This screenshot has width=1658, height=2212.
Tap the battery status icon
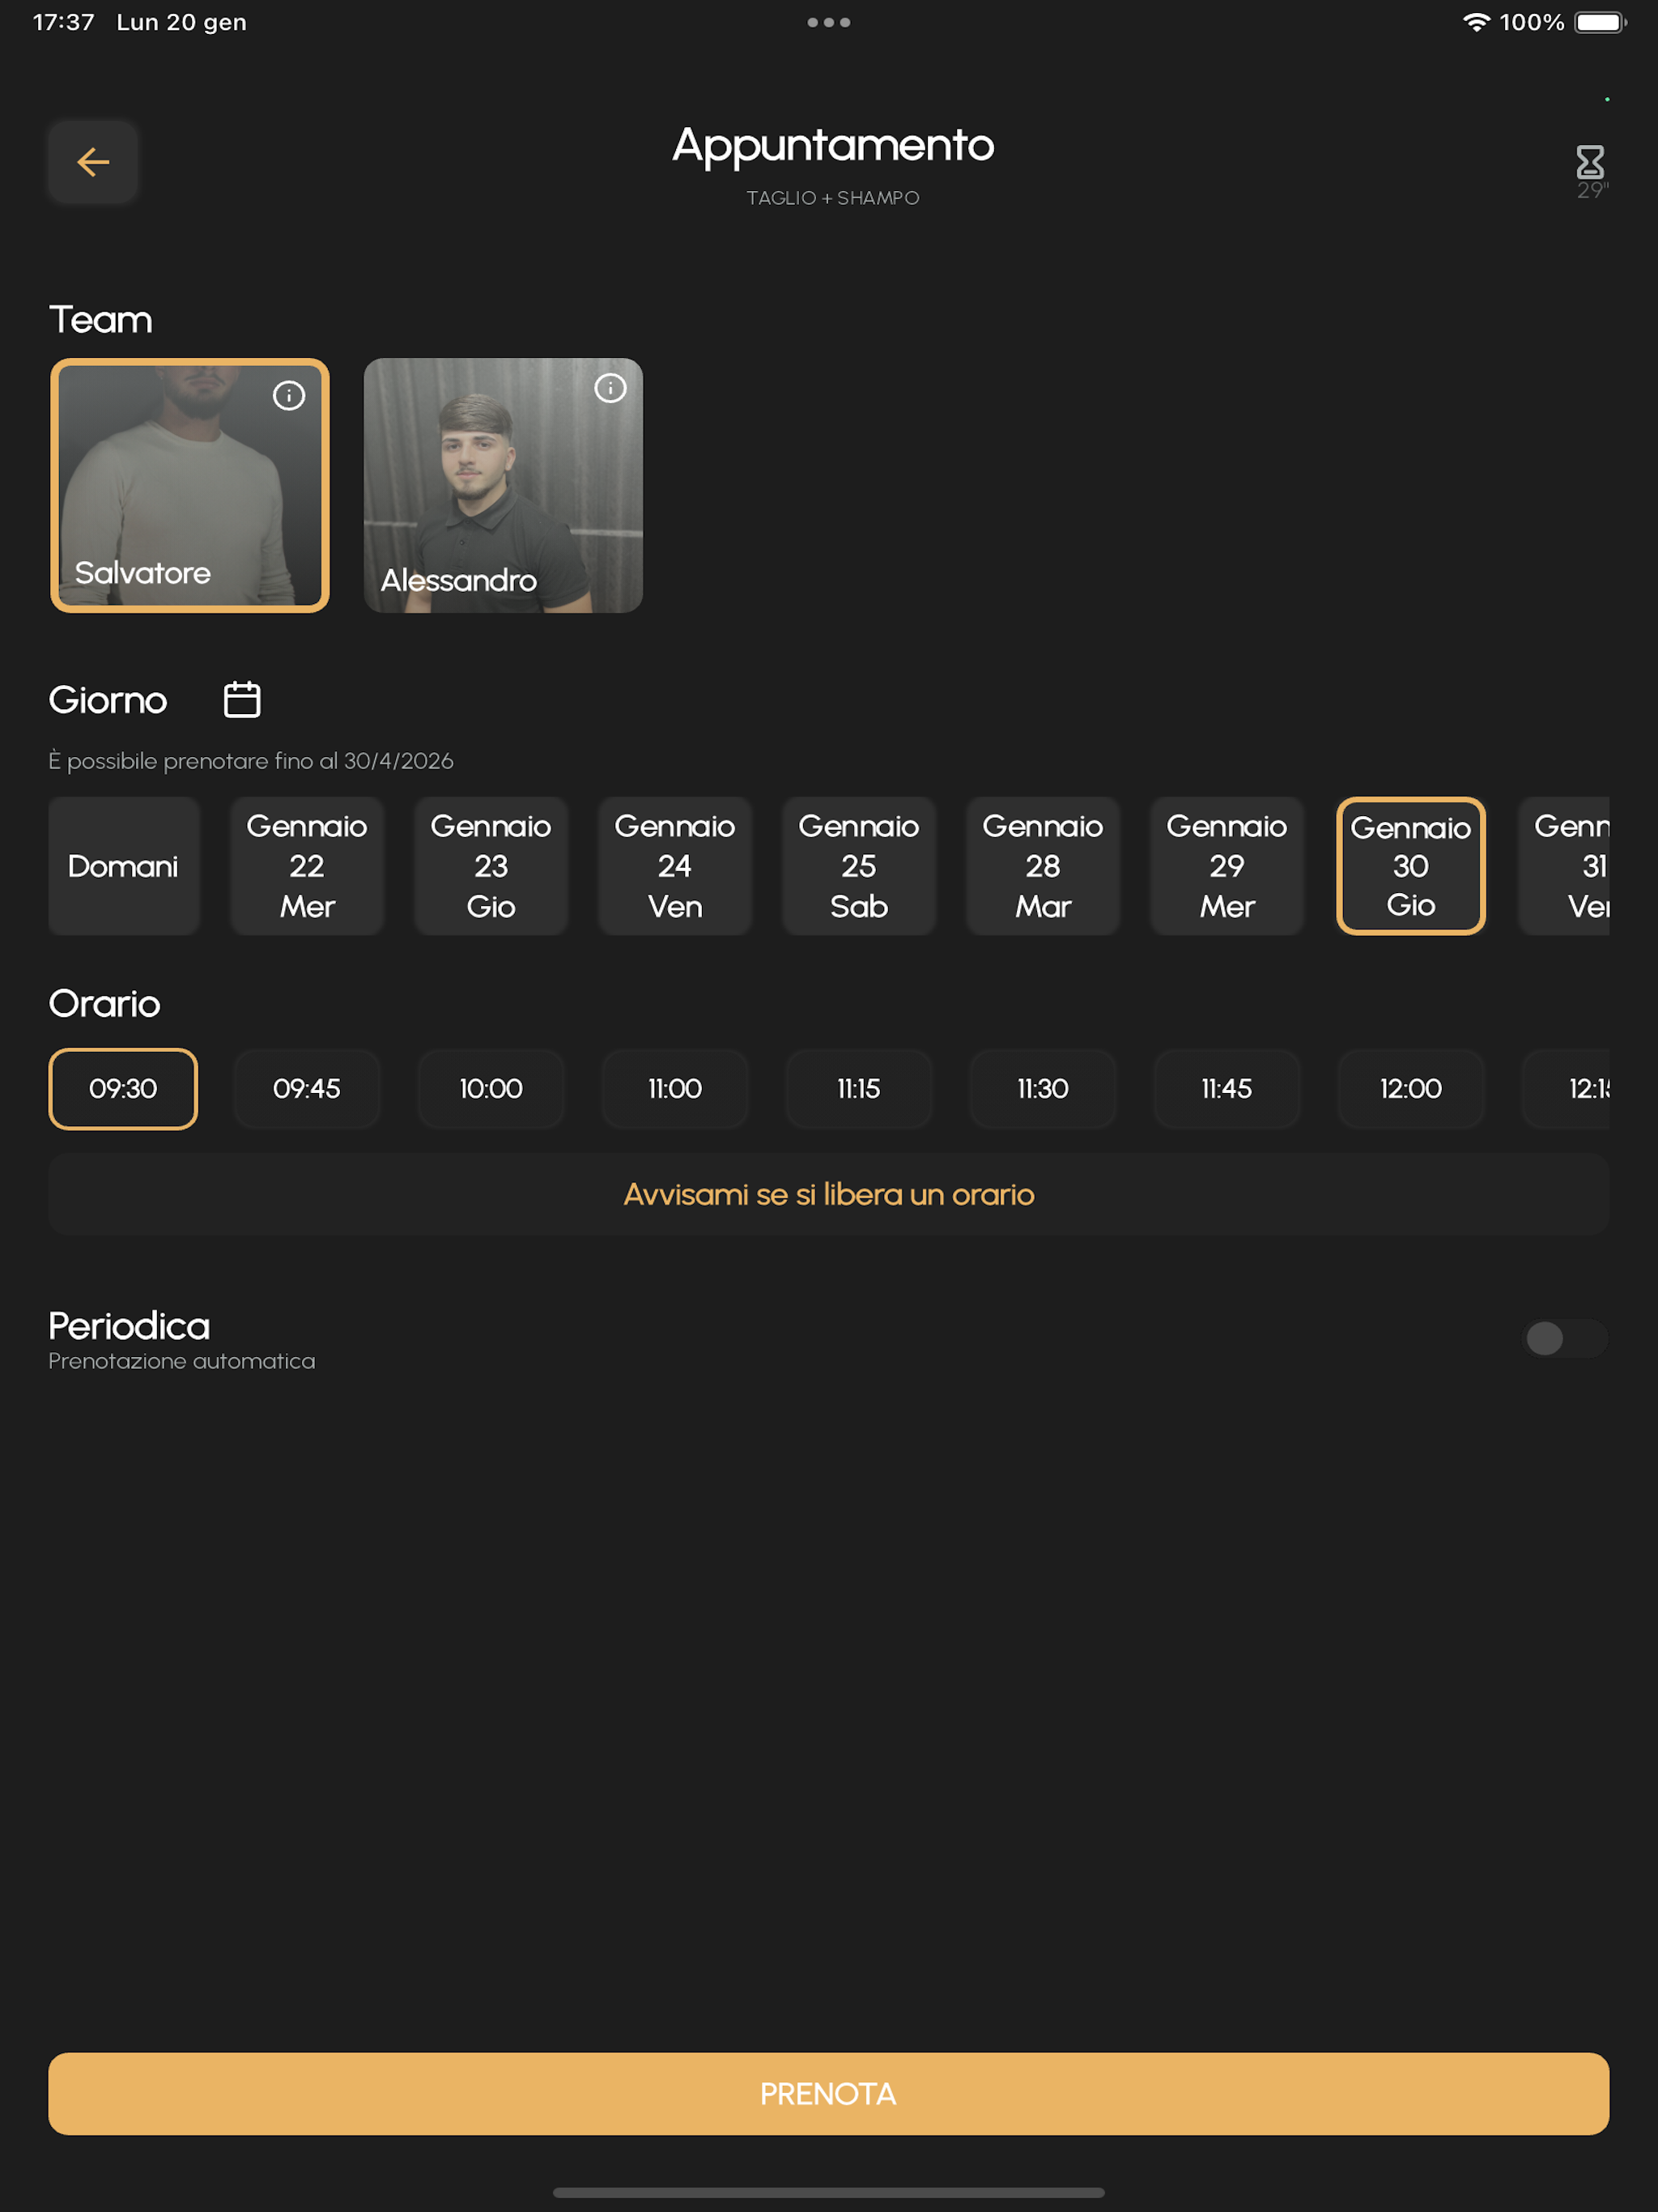(x=1600, y=22)
